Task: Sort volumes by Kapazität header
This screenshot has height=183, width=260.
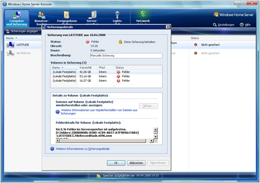Action: point(87,67)
